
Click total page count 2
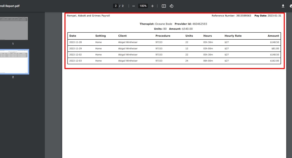click(x=123, y=6)
